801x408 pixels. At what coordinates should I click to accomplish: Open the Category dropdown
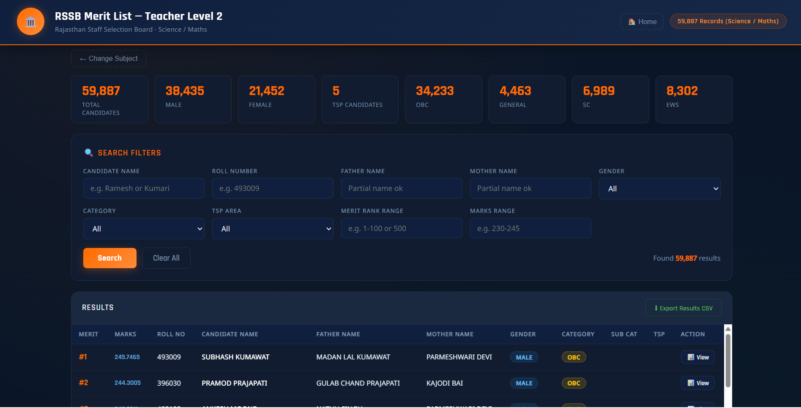click(144, 228)
